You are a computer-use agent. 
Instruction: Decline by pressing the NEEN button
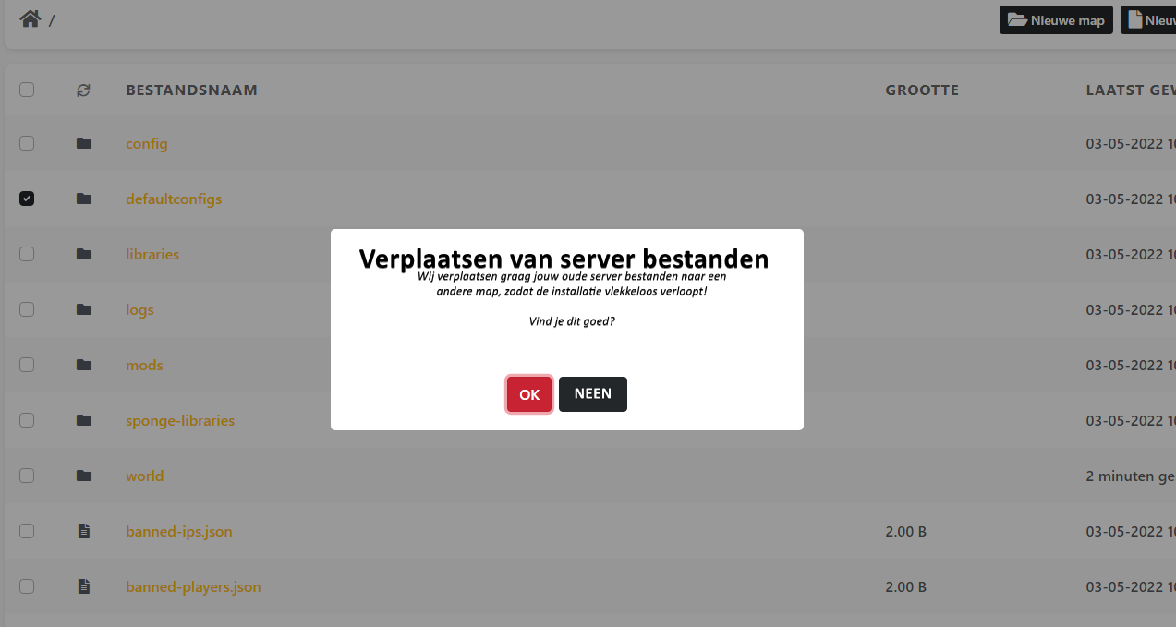click(x=592, y=394)
